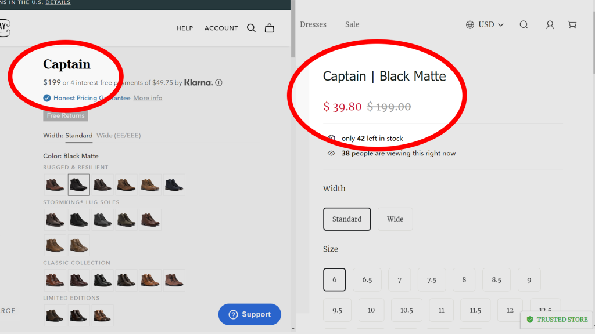Open ACCOUNT in the left store

coord(221,28)
